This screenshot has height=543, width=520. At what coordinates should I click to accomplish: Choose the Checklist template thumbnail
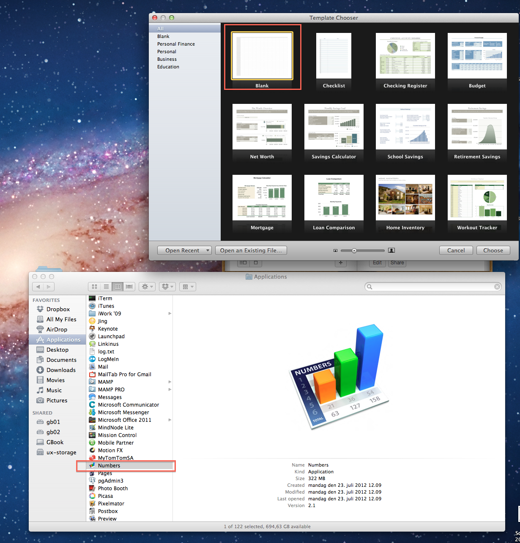(334, 56)
